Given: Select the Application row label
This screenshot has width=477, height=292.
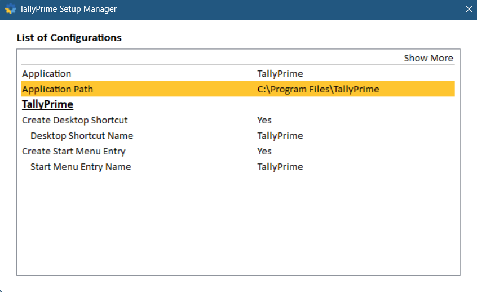Looking at the screenshot, I should click(47, 74).
